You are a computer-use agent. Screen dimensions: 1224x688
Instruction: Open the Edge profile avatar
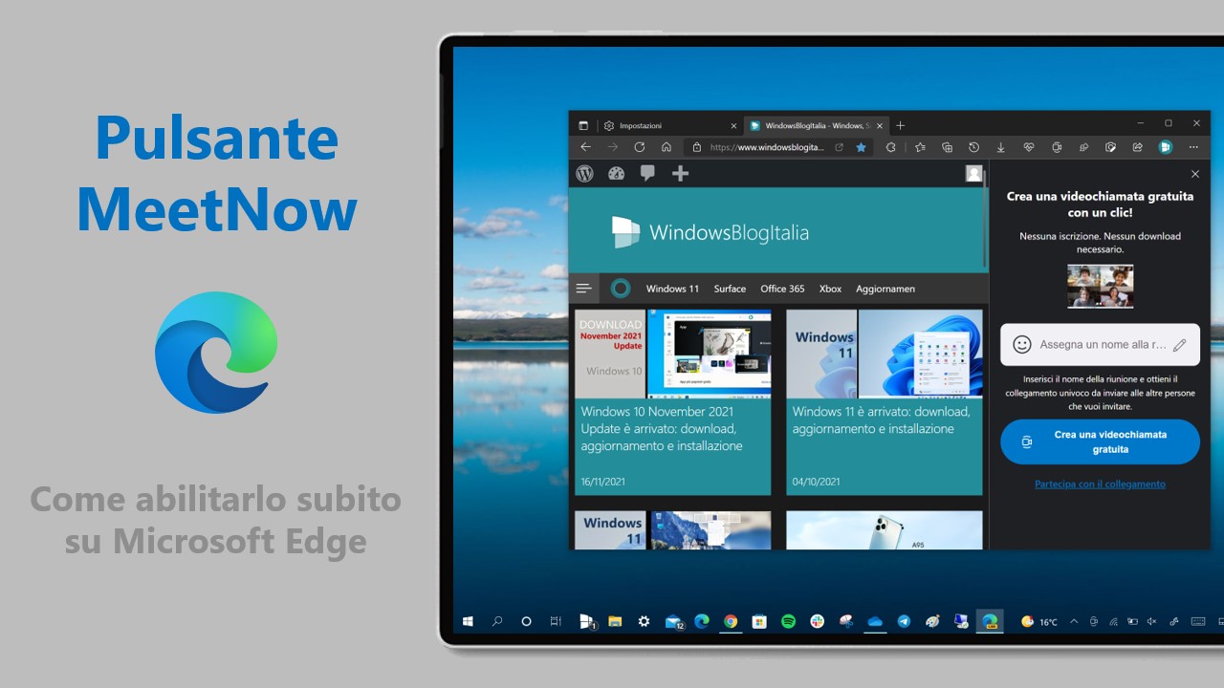tap(1166, 147)
